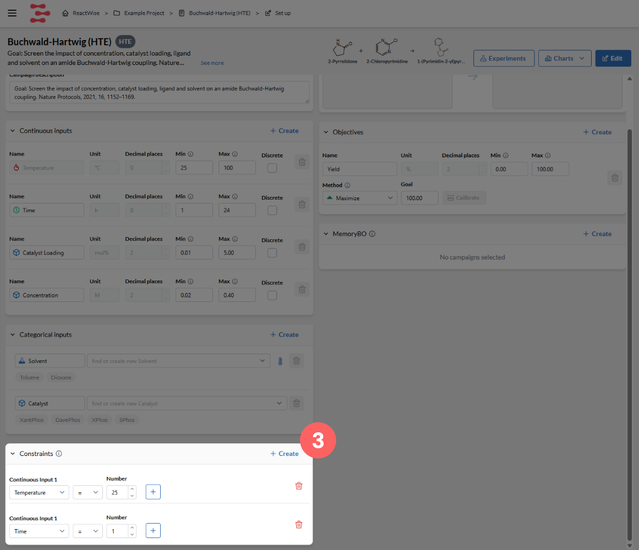Open find or create Catalyst dropdown

[x=187, y=404]
